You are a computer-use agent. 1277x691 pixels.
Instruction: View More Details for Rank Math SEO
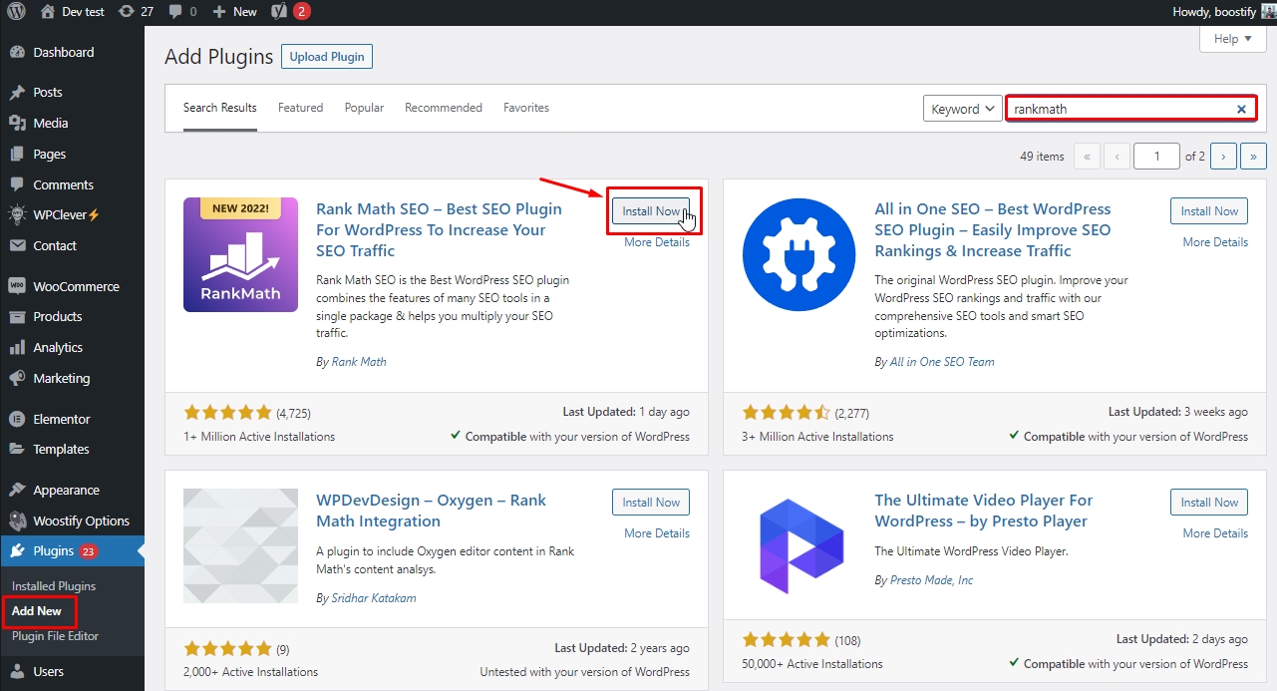pos(657,242)
